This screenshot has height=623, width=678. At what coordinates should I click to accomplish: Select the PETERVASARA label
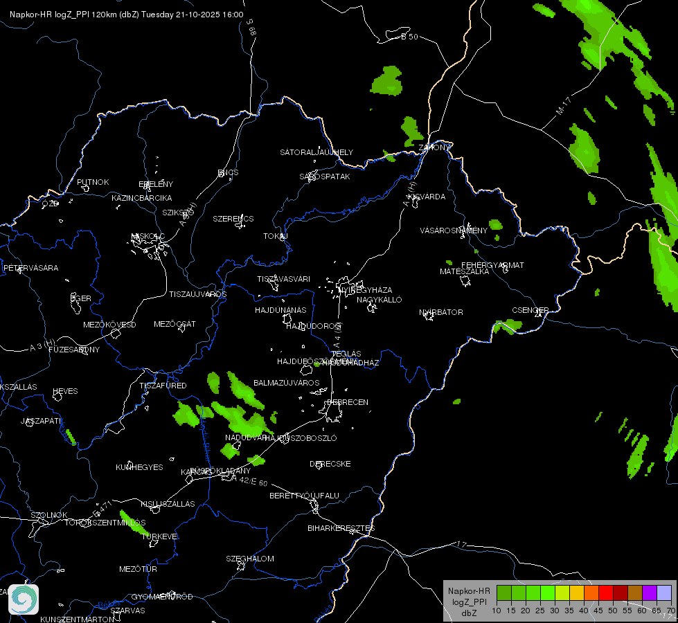pos(30,268)
